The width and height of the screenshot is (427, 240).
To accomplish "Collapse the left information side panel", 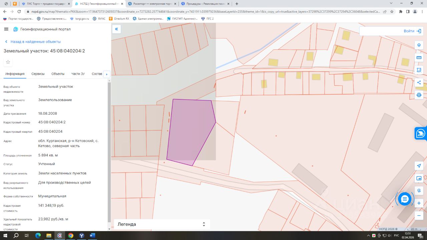I will pos(116,29).
